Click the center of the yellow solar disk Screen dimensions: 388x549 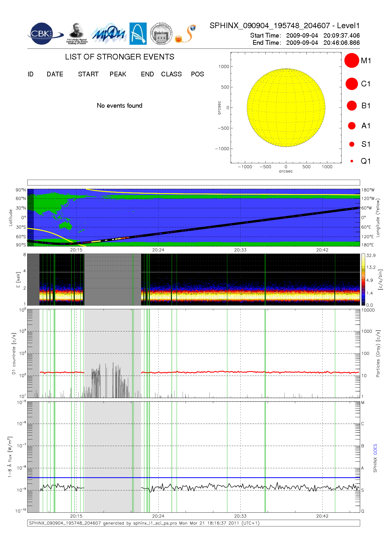[286, 108]
